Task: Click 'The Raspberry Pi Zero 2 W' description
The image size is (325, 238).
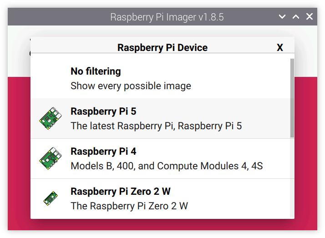Action: [x=129, y=206]
